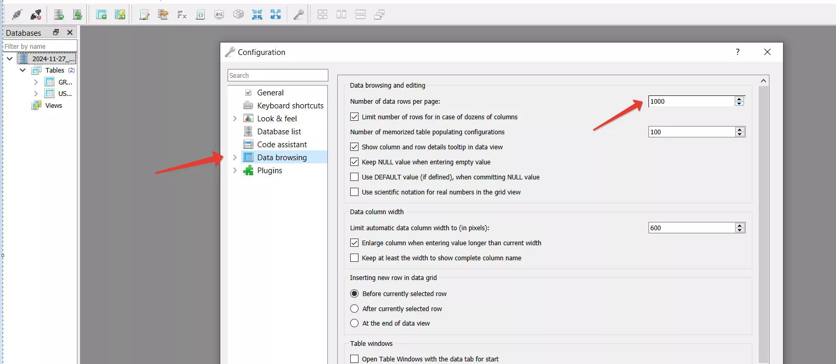Open Plugins configuration section
The height and width of the screenshot is (364, 836).
tap(270, 170)
